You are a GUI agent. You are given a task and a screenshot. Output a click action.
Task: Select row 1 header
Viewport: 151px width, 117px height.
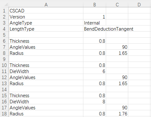pos(4,11)
